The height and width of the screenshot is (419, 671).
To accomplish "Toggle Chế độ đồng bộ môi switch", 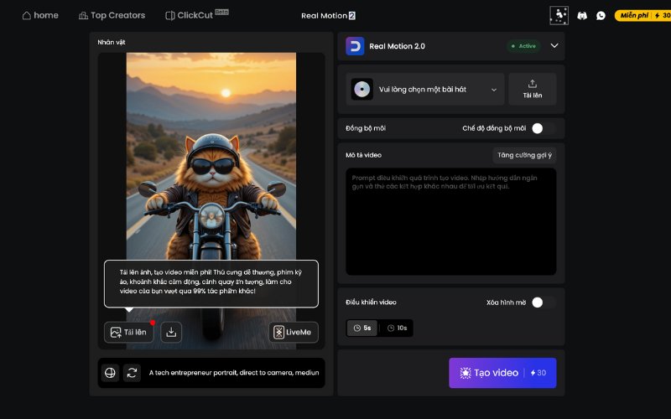I will pos(544,128).
